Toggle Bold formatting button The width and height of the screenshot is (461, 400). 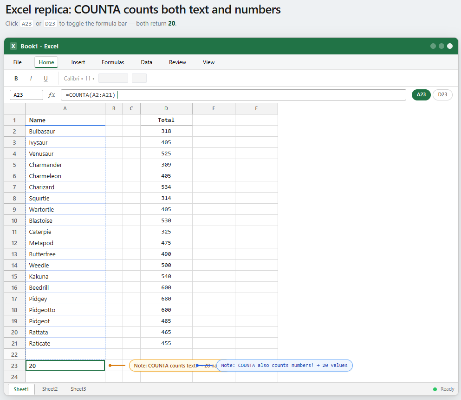point(16,78)
